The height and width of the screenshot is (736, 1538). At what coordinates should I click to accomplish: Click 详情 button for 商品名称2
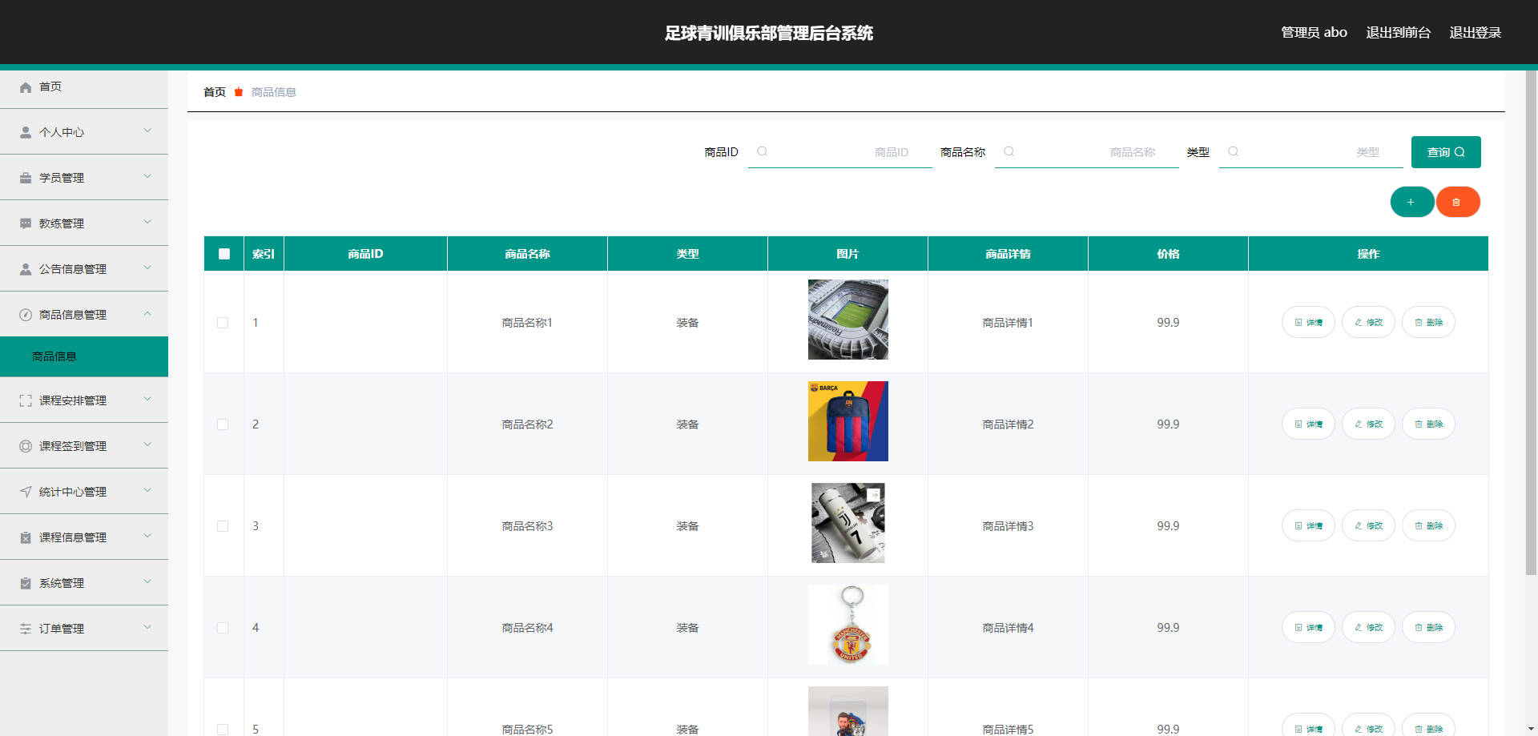[x=1308, y=424]
